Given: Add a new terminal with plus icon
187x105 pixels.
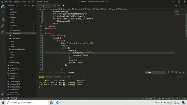Looking at the screenshot, I should point(168,72).
